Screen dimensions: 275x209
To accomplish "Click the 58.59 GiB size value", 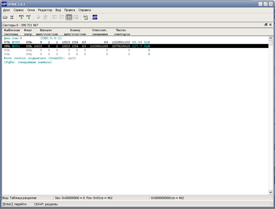I will click(x=141, y=42).
